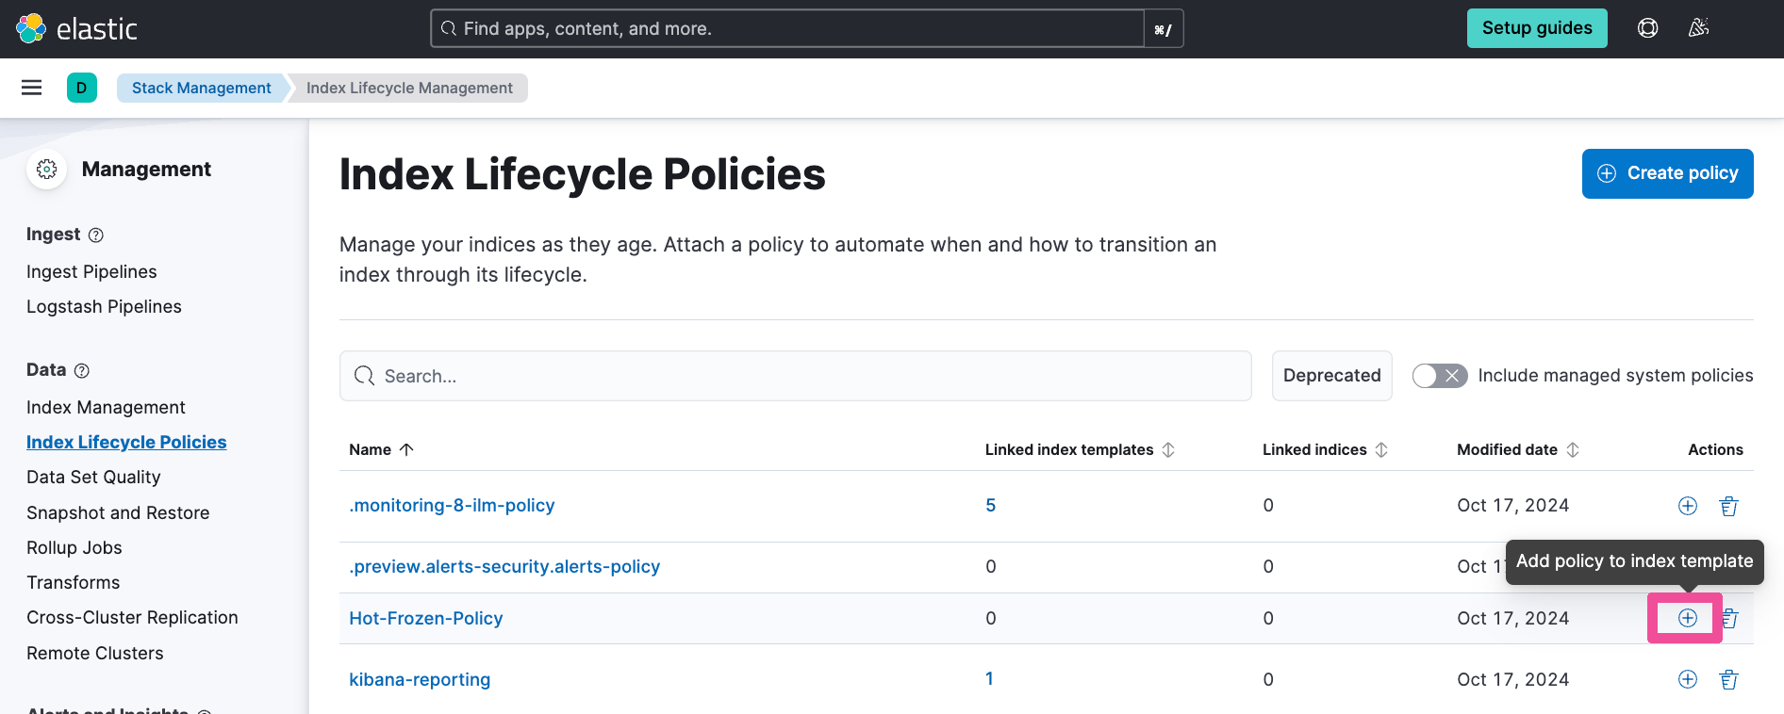The width and height of the screenshot is (1784, 714).
Task: Click Oct 17, 2024 date of kibana-reporting
Action: pos(1512,679)
